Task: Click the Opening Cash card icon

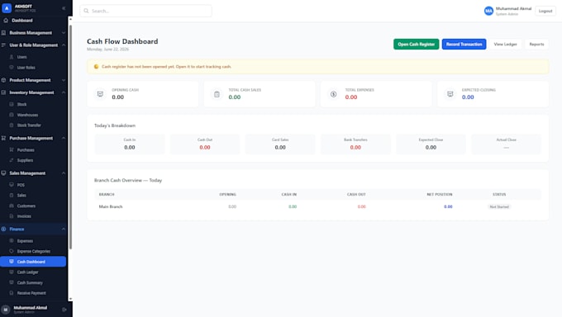Action: (x=100, y=94)
